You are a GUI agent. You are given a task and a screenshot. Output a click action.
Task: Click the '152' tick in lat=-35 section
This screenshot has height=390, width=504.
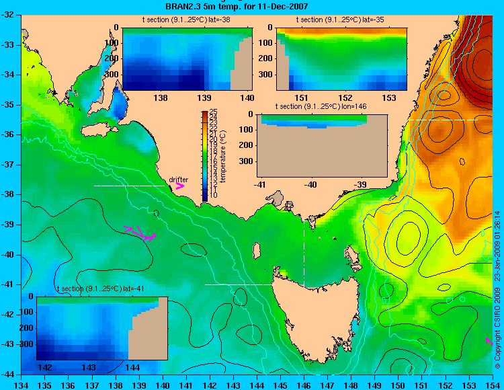click(x=345, y=97)
